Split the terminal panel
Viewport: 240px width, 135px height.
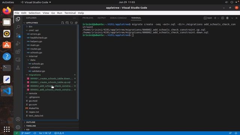222,18
